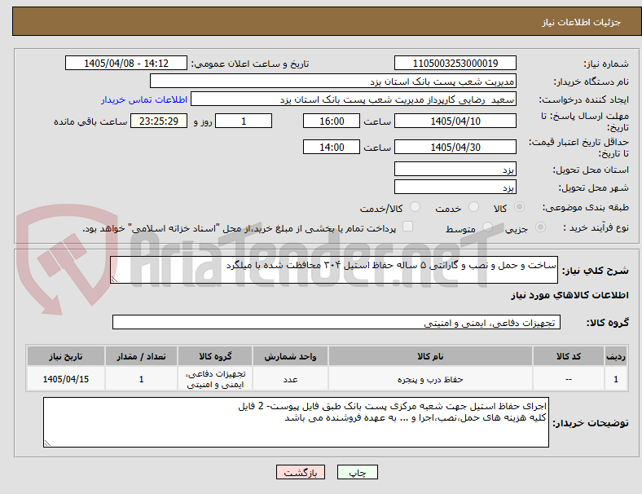This screenshot has width=642, height=494.
Task: Click the unit cell عدد
Action: [x=290, y=379]
